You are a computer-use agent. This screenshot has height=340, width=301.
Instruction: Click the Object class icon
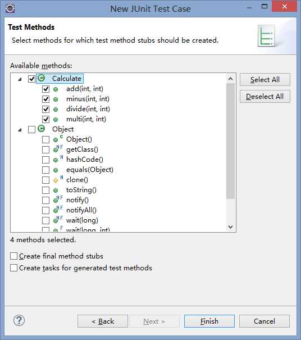[41, 129]
